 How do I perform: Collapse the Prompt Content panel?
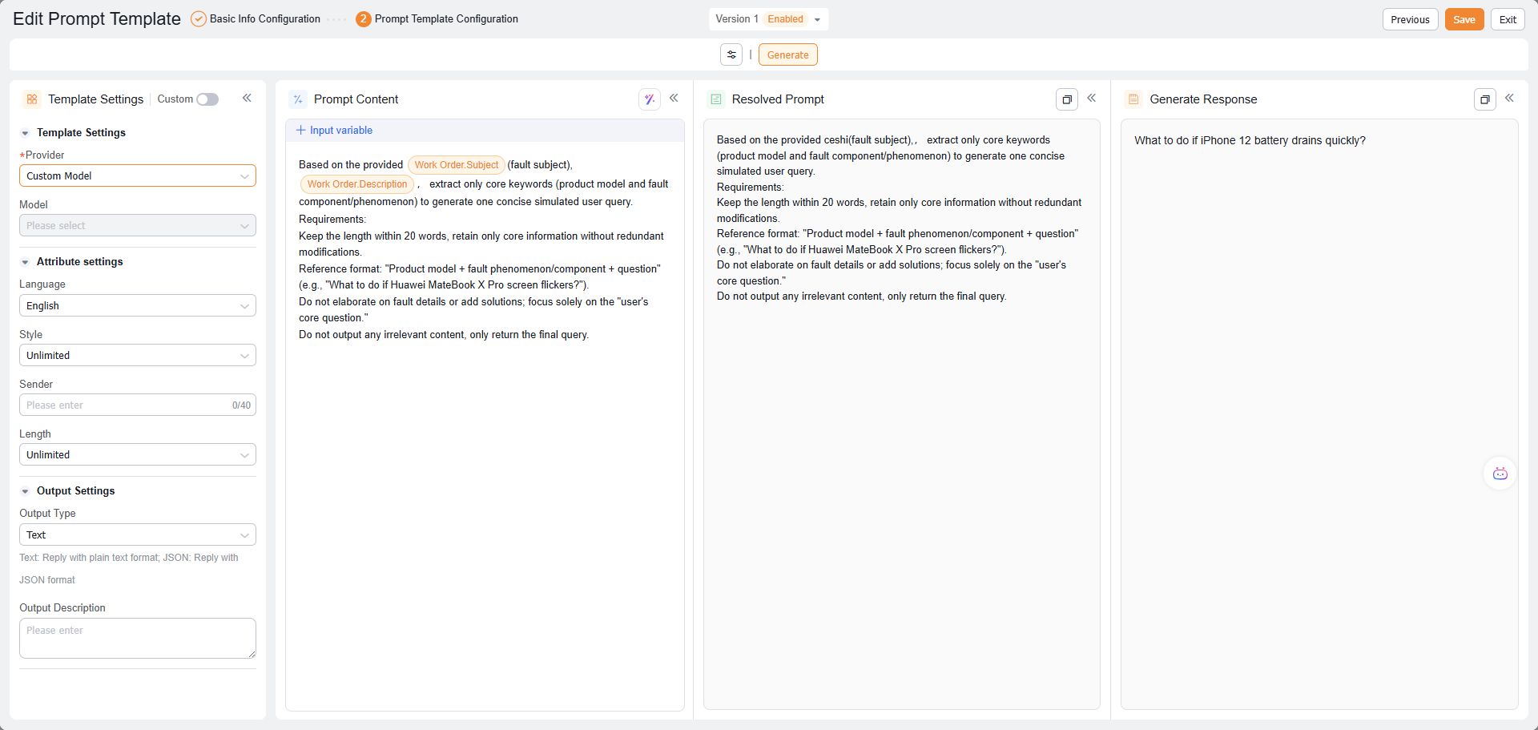674,98
